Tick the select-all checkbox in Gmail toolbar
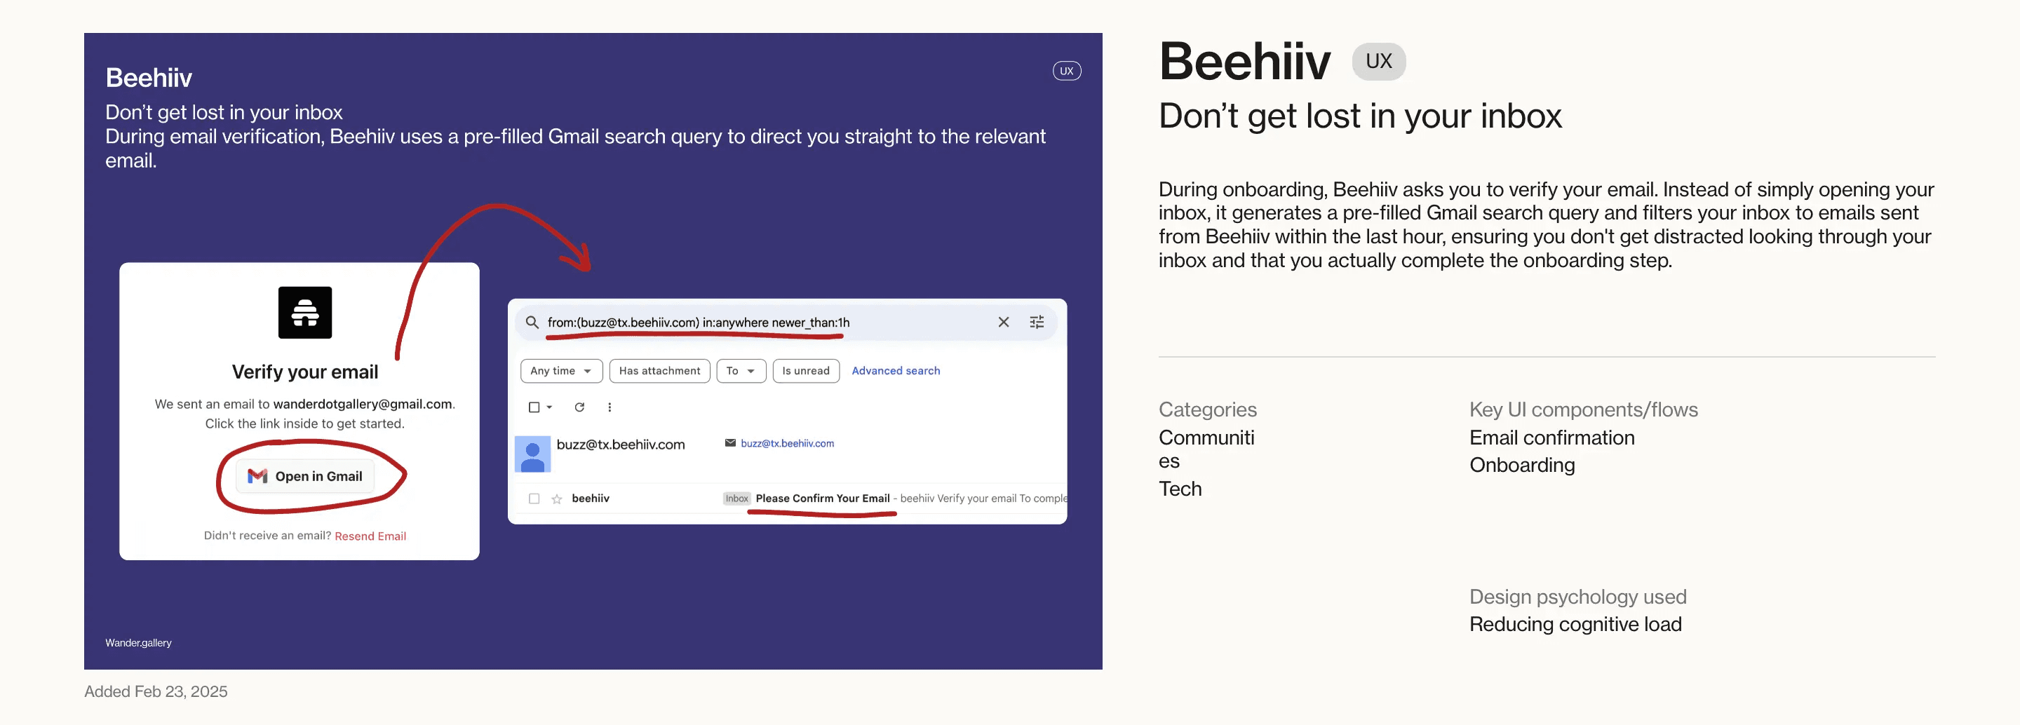Viewport: 2020px width, 725px height. click(x=534, y=407)
